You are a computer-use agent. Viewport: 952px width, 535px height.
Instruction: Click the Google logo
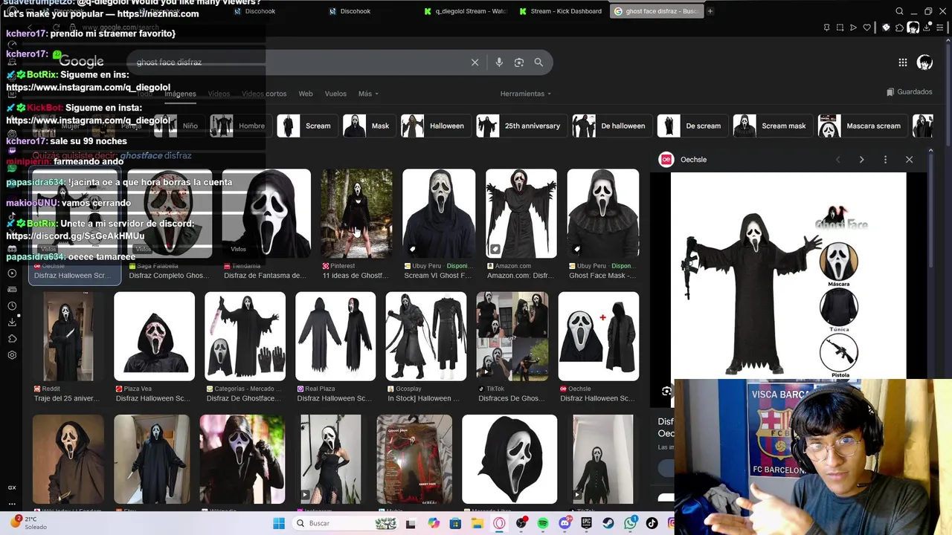click(82, 62)
